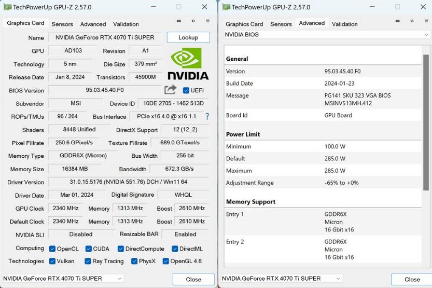
Task: Click the Release Date Jan 8, 2024 field
Action: pyautogui.click(x=70, y=77)
